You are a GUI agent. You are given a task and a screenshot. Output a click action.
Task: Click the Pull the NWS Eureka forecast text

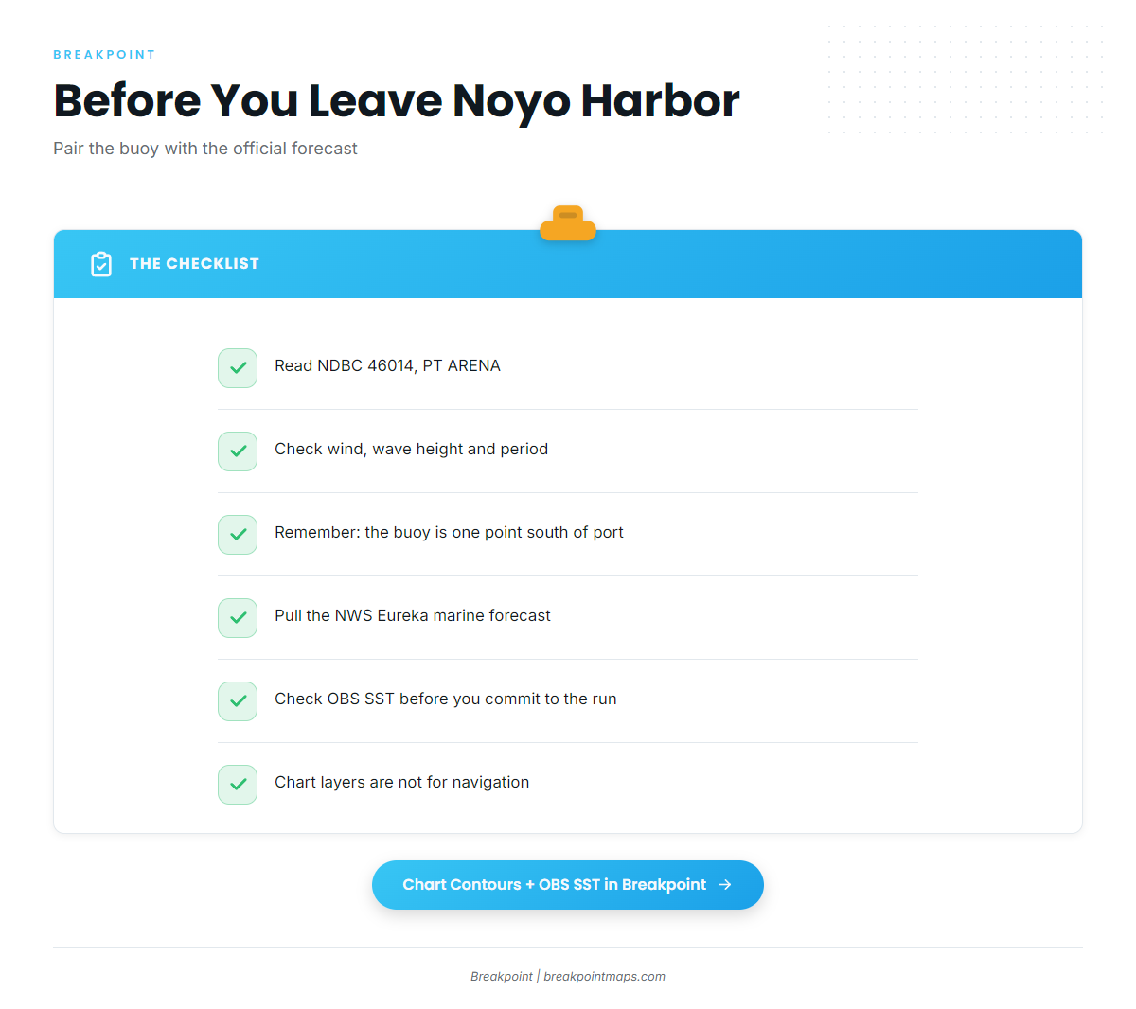click(x=413, y=616)
